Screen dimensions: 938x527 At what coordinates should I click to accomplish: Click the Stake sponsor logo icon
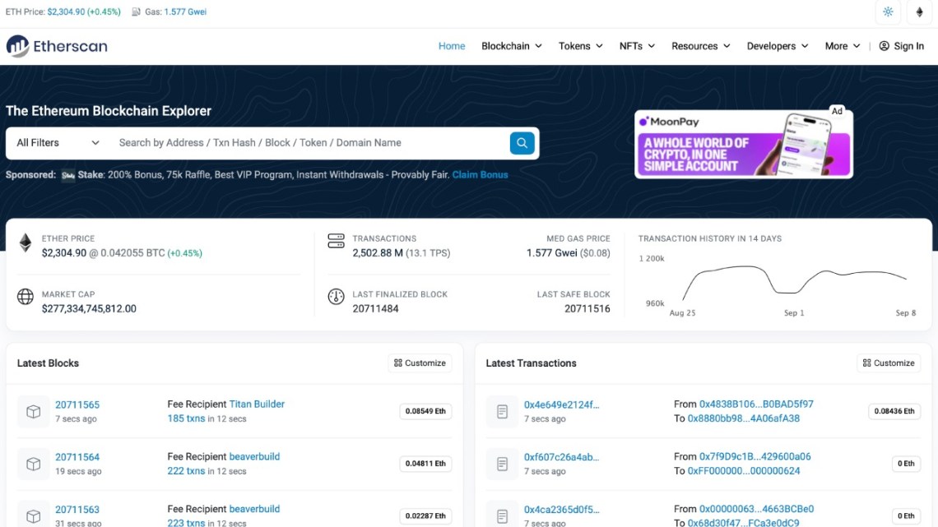[68, 175]
